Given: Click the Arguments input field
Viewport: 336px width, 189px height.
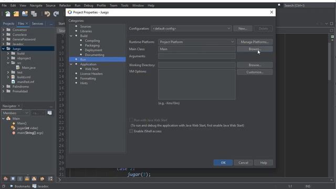Looking at the screenshot, I should 197,56.
